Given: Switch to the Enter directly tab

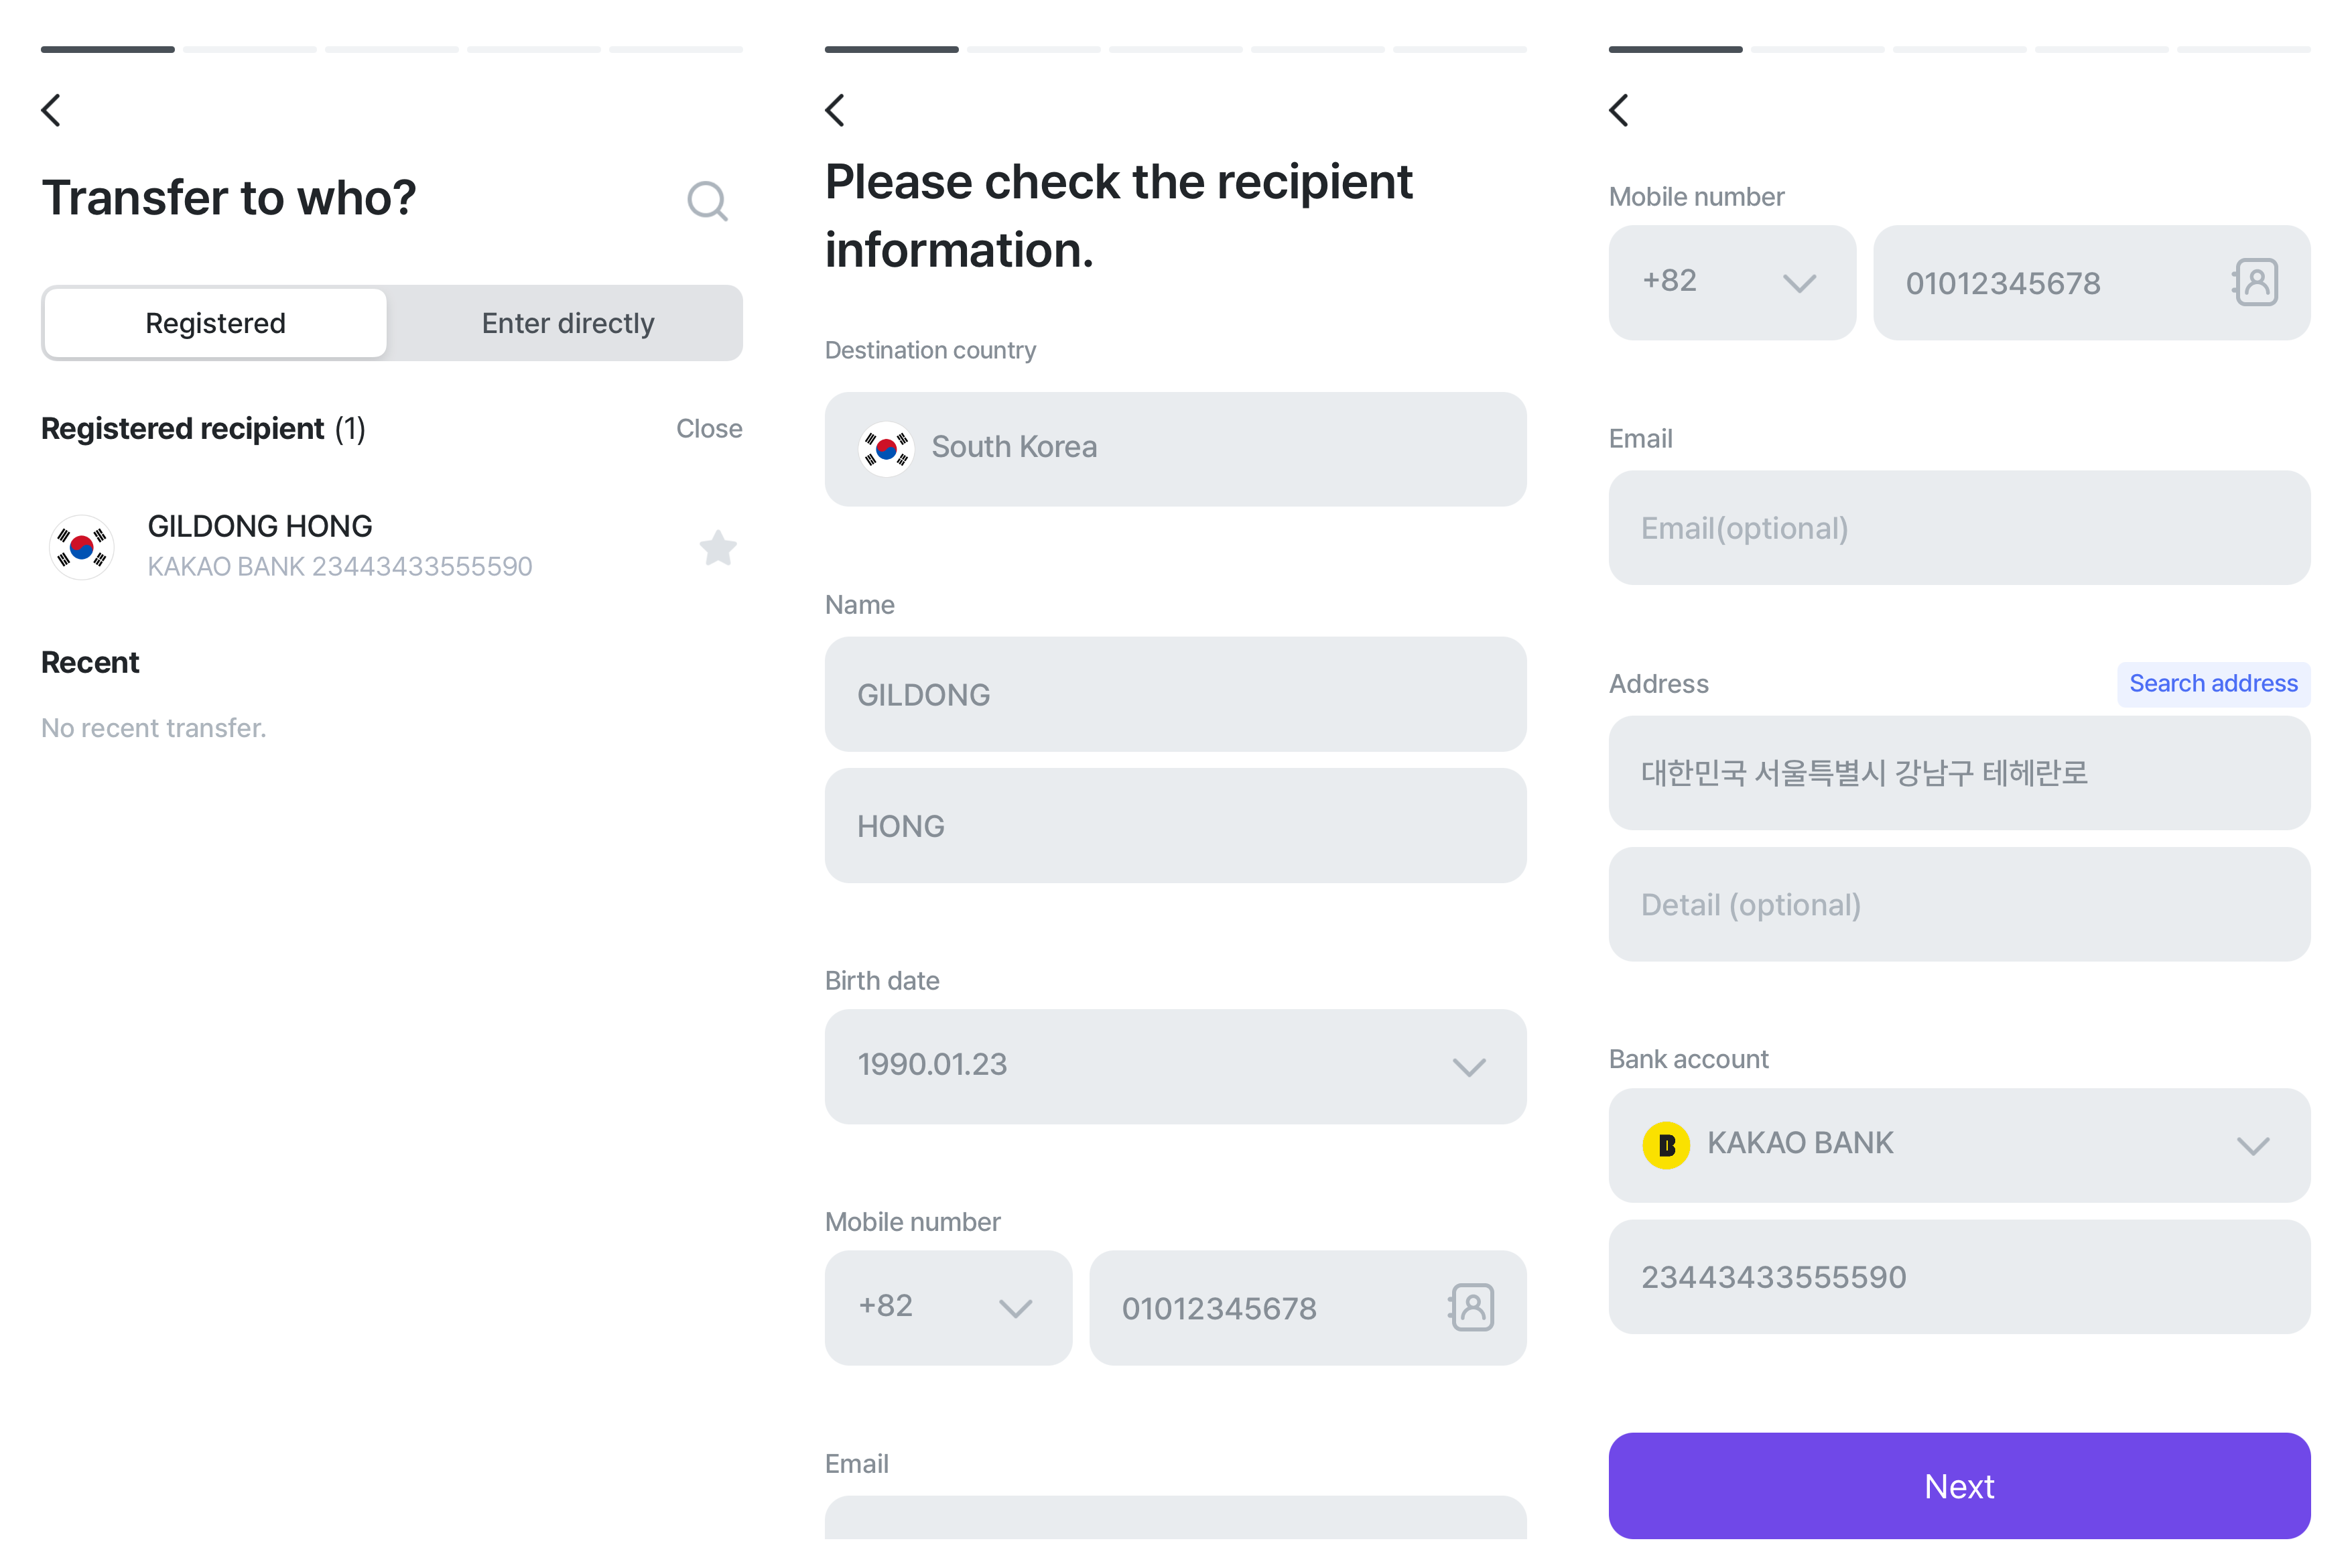Looking at the screenshot, I should click(x=567, y=323).
